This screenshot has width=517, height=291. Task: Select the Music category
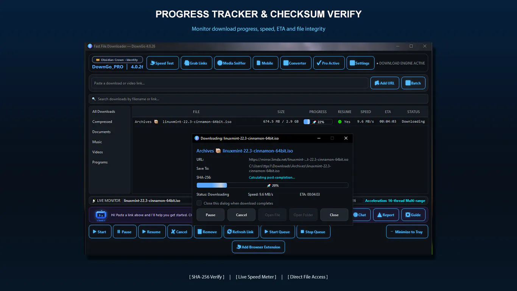tap(97, 142)
